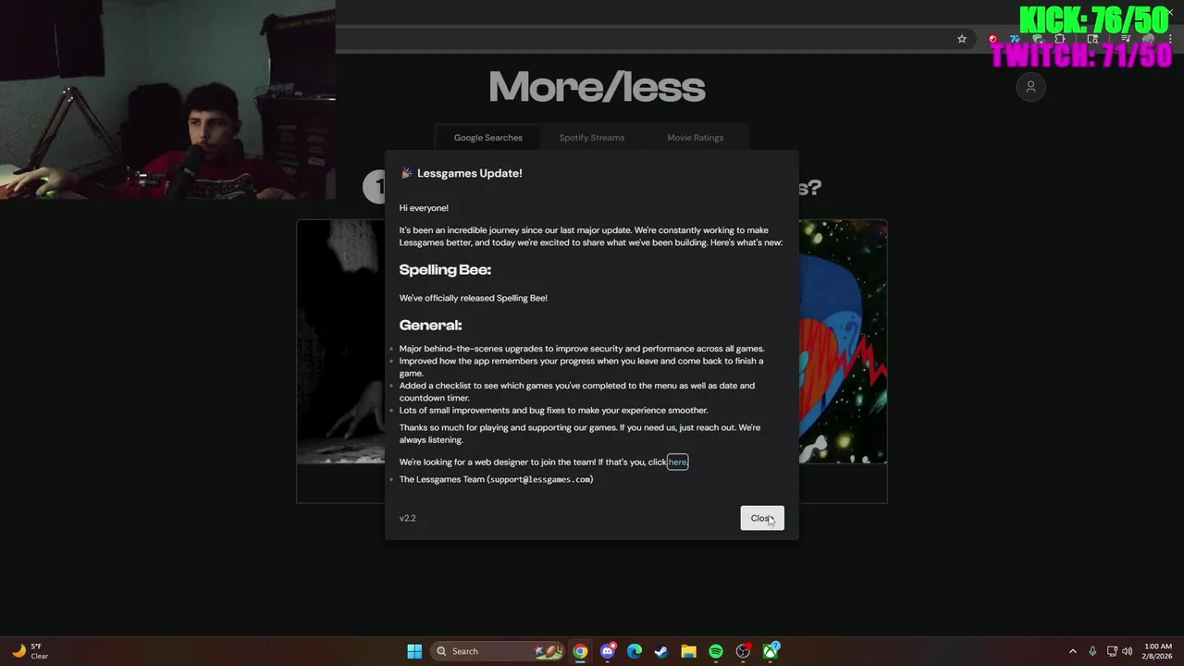Open the network connection tray icon
The height and width of the screenshot is (666, 1184).
tap(1112, 651)
